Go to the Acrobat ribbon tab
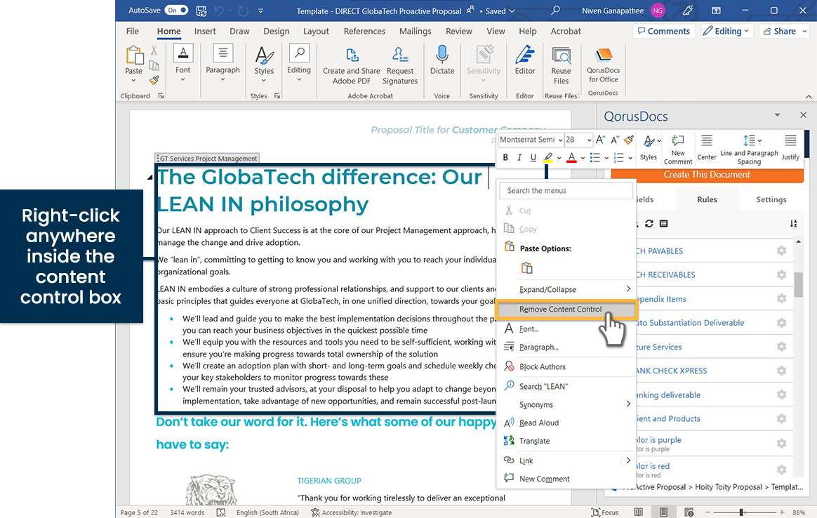 coord(565,32)
